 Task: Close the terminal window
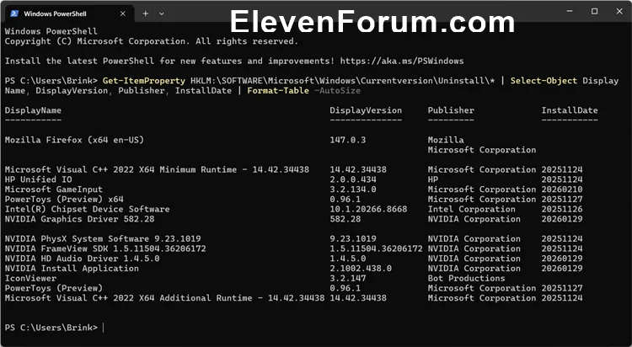[619, 11]
